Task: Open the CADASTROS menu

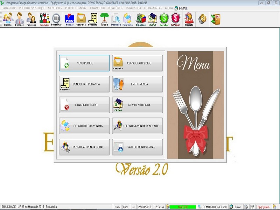Action: tap(9, 8)
